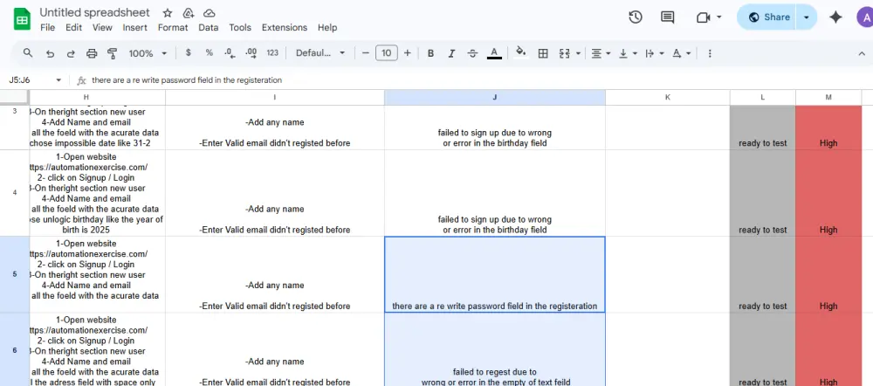Click the formula bar text
The width and height of the screenshot is (873, 386).
pyautogui.click(x=187, y=80)
